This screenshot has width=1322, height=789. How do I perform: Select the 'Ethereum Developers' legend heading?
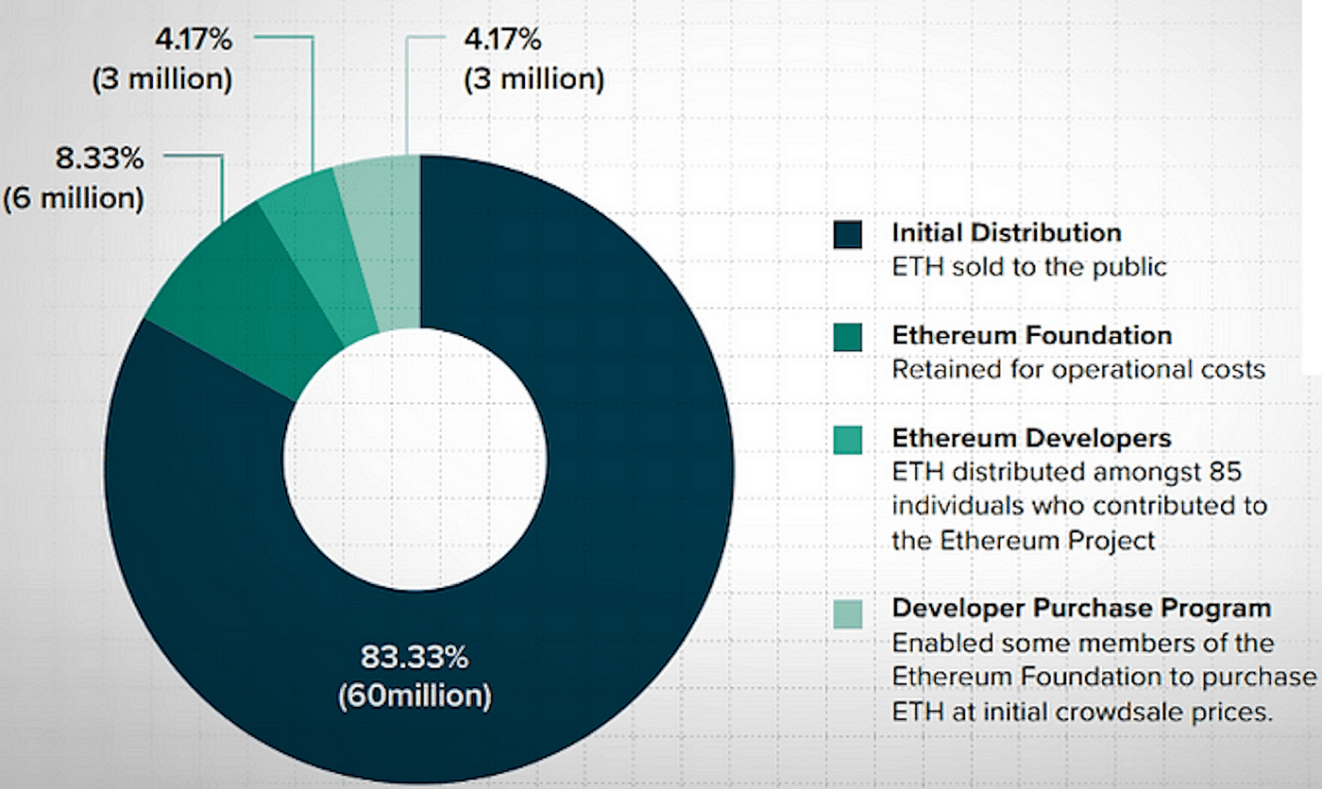(x=1032, y=438)
